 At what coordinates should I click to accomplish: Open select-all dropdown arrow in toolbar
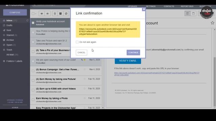(x=36, y=14)
